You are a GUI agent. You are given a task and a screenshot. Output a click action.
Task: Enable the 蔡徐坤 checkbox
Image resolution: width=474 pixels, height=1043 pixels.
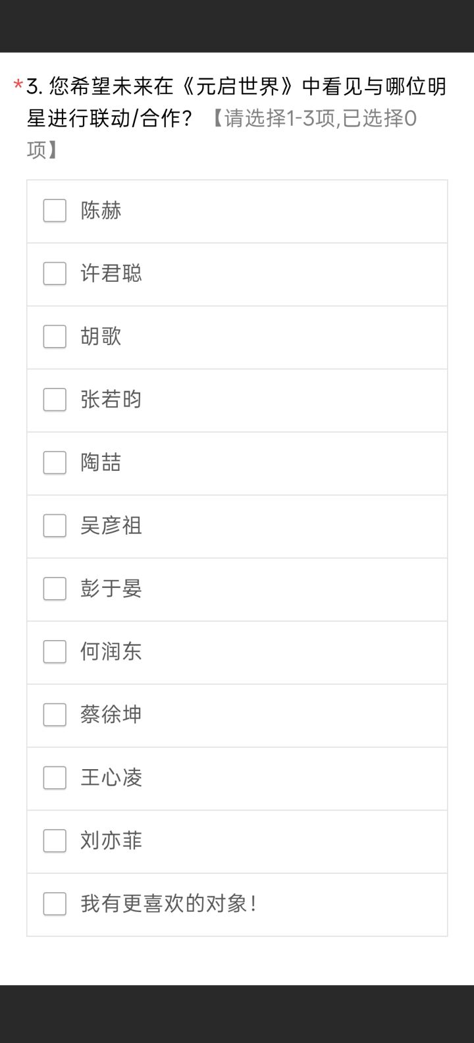pyautogui.click(x=55, y=715)
